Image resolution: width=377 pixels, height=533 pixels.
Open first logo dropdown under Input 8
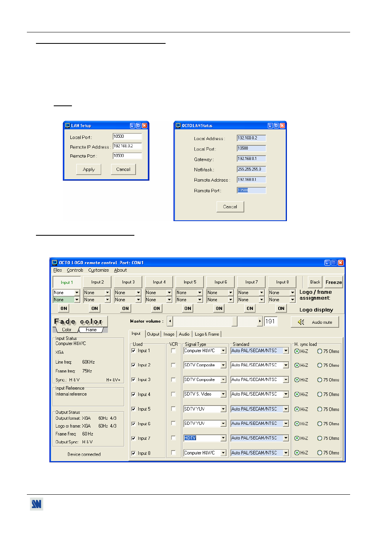coord(292,293)
